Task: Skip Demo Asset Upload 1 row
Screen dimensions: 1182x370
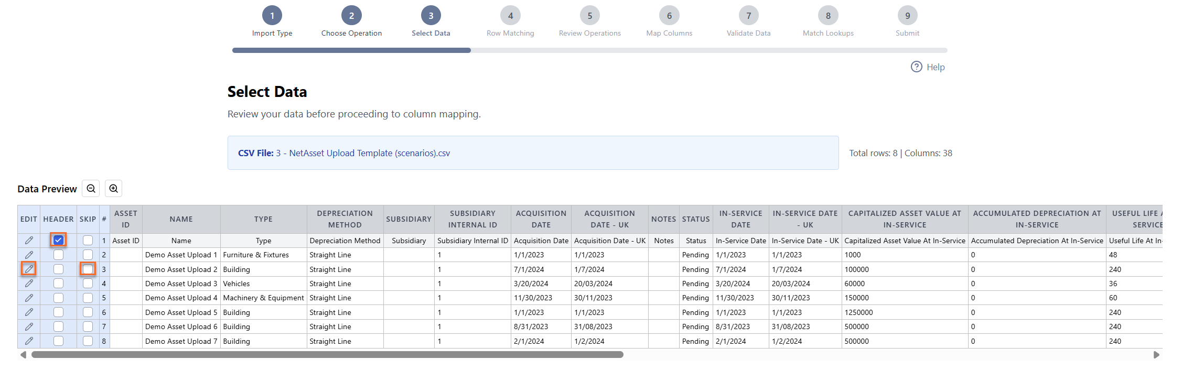Action: coord(88,255)
